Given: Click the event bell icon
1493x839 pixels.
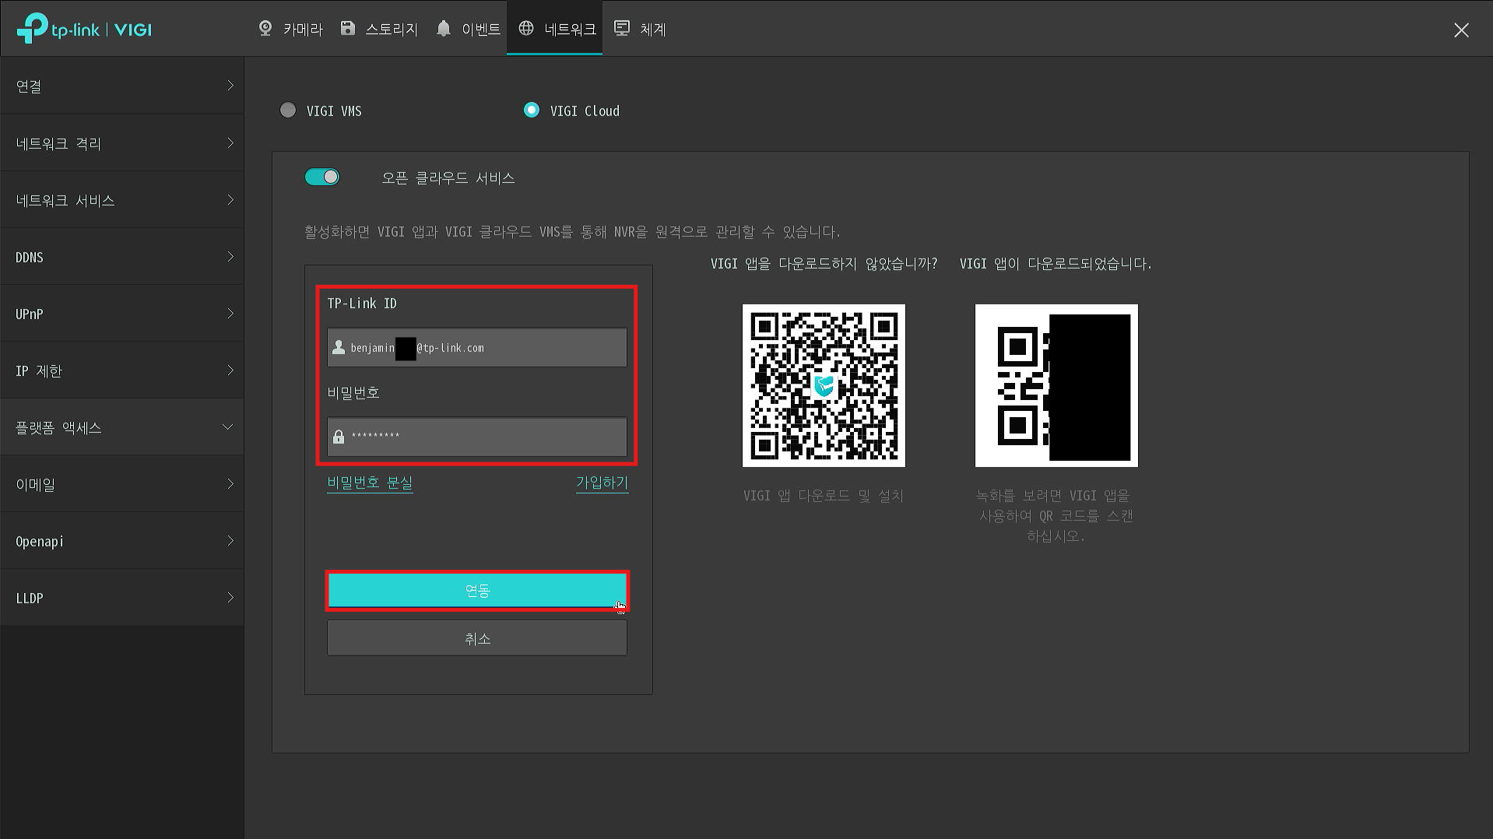Looking at the screenshot, I should point(444,29).
